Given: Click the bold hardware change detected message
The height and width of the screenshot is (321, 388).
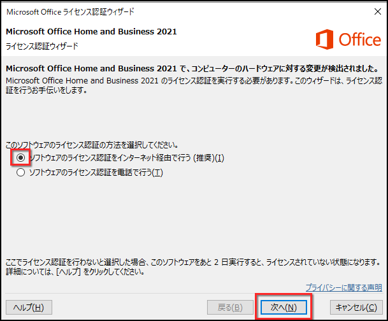Looking at the screenshot, I should tap(191, 68).
